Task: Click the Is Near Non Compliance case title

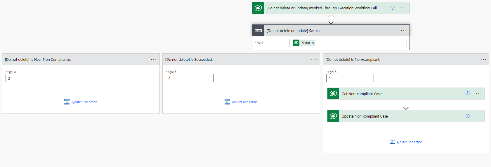Action: (38, 59)
